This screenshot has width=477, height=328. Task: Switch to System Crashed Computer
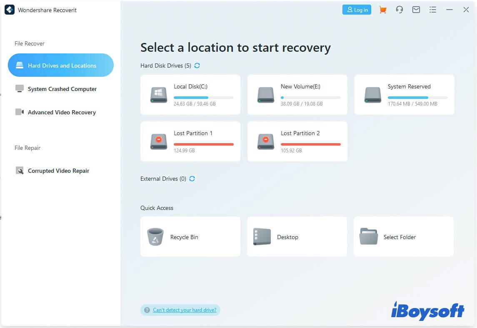point(62,89)
